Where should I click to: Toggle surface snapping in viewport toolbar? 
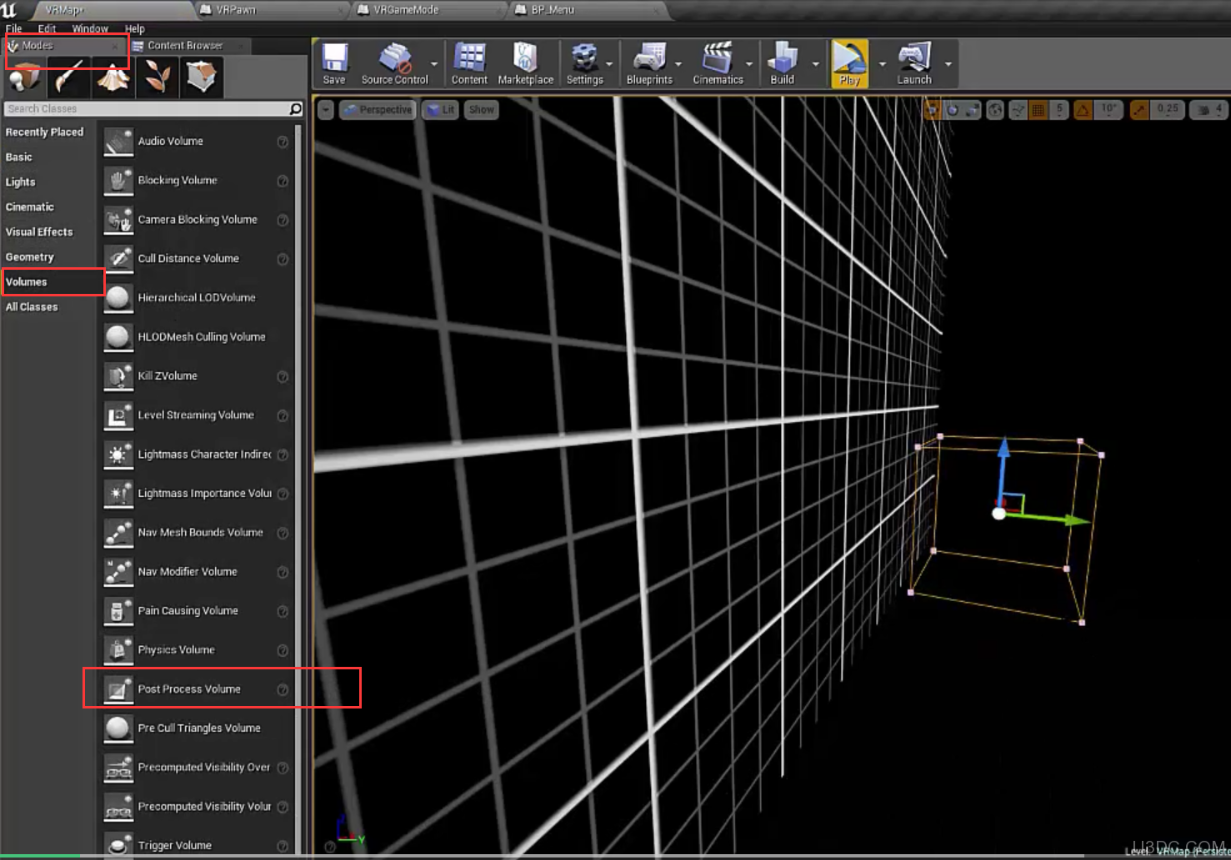point(1018,110)
